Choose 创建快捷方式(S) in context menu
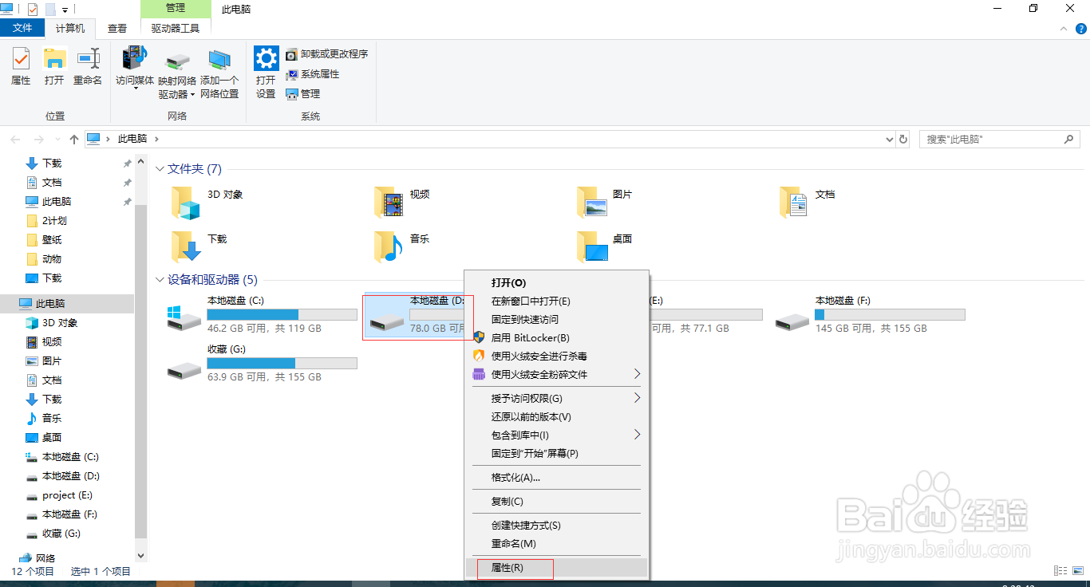 coord(557,526)
